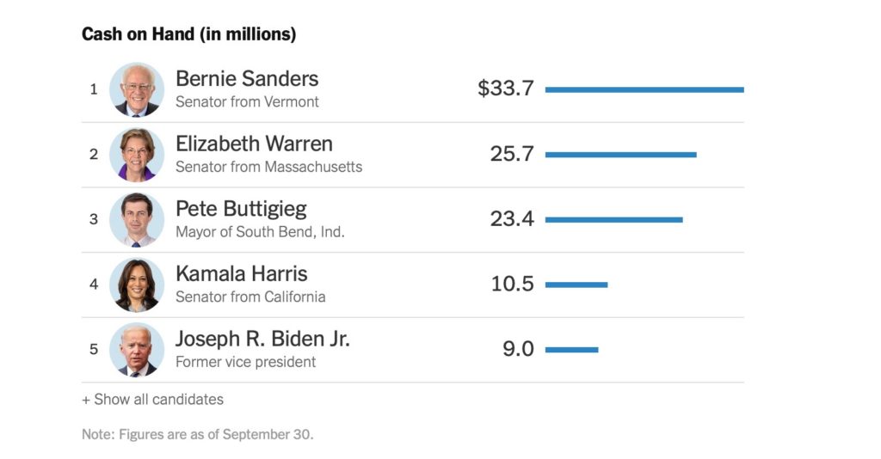Viewport: 881px width, 459px height.
Task: Select the Pete Buttigieg name
Action: click(241, 209)
